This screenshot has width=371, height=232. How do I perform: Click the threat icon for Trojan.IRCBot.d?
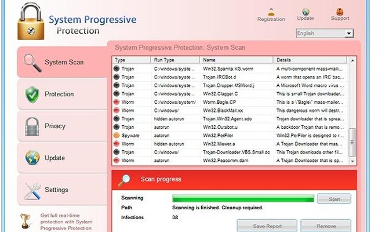pyautogui.click(x=117, y=77)
